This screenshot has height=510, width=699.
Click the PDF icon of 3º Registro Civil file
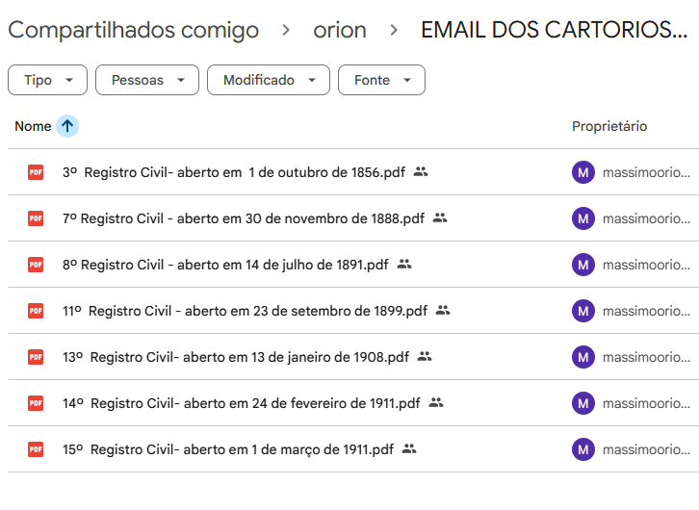(36, 172)
